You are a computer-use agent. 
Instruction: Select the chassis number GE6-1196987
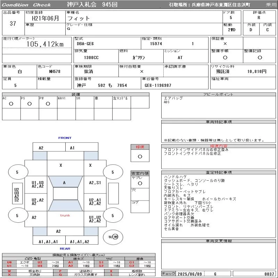[158, 85]
